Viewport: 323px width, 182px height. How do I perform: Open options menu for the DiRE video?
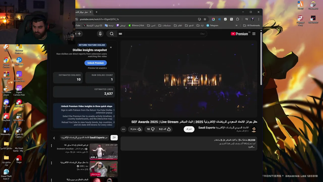point(51,163)
